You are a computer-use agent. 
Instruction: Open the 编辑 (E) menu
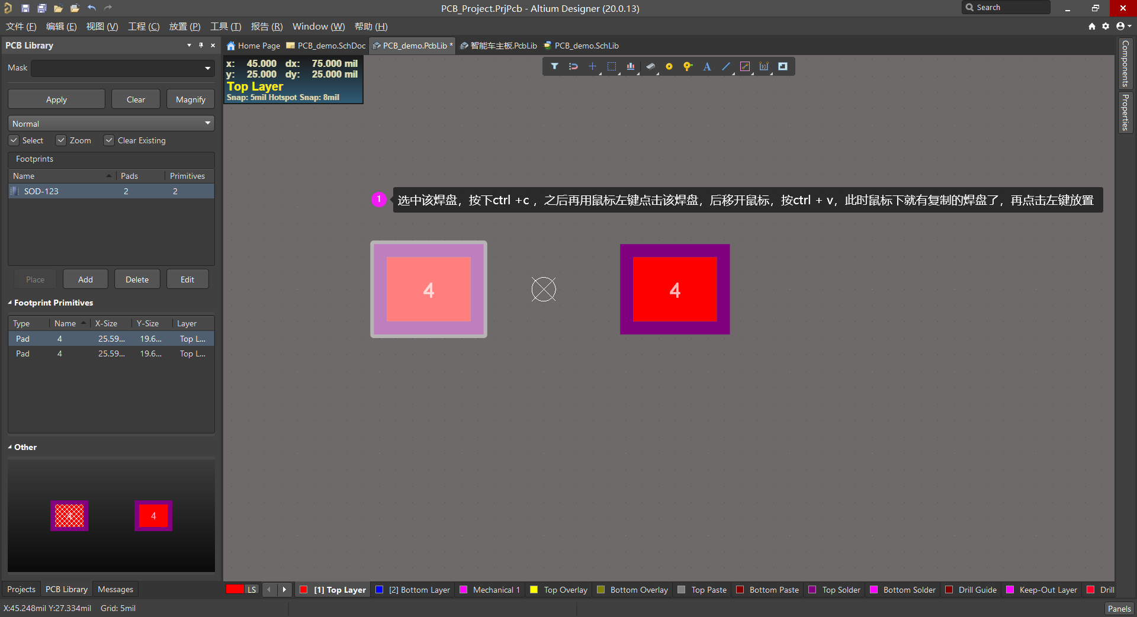tap(61, 27)
